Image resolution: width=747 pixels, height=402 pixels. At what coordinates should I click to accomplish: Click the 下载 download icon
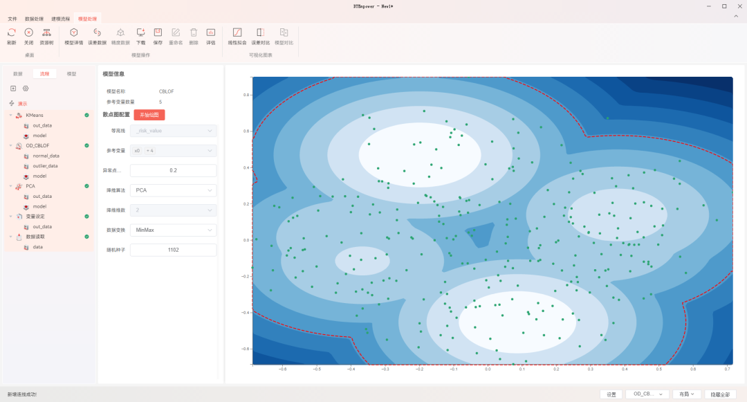[x=140, y=33]
